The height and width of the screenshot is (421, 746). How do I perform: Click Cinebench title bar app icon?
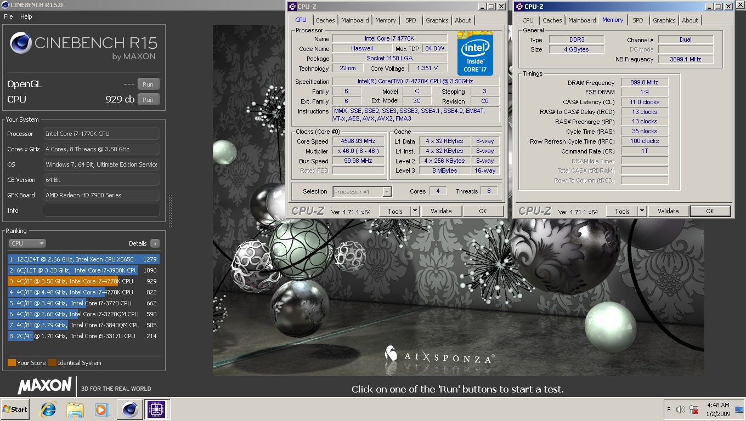pyautogui.click(x=5, y=5)
